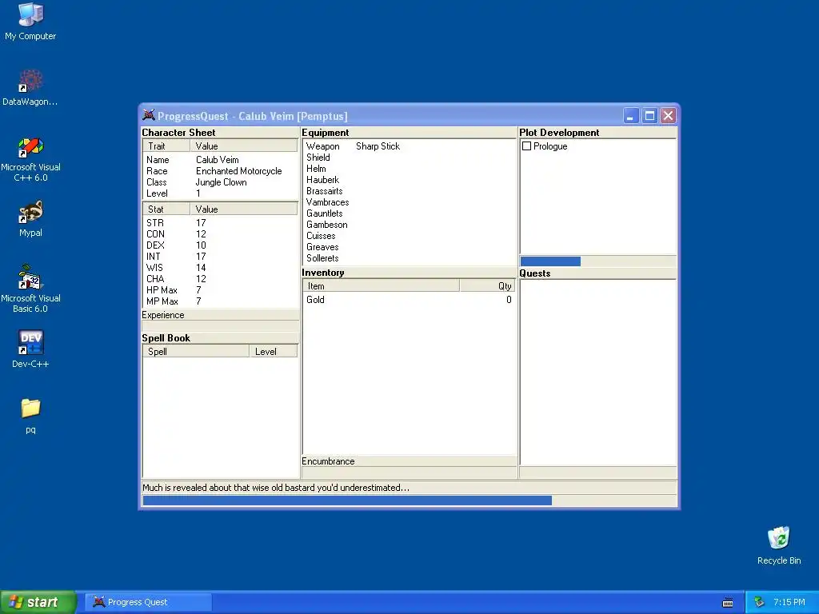Select the Name row 'Calub Veim'
Viewport: 819px width, 614px height.
coord(220,160)
